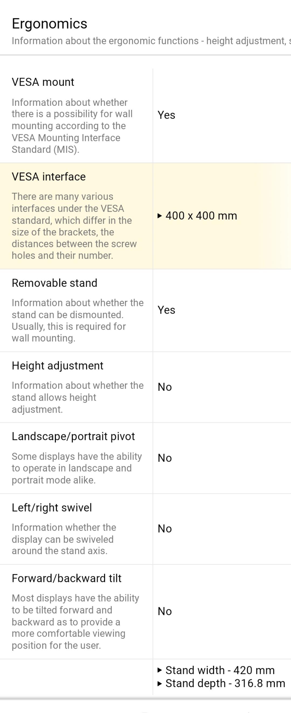
Task: Click the 400 x 400 mm value text
Action: [x=201, y=216]
